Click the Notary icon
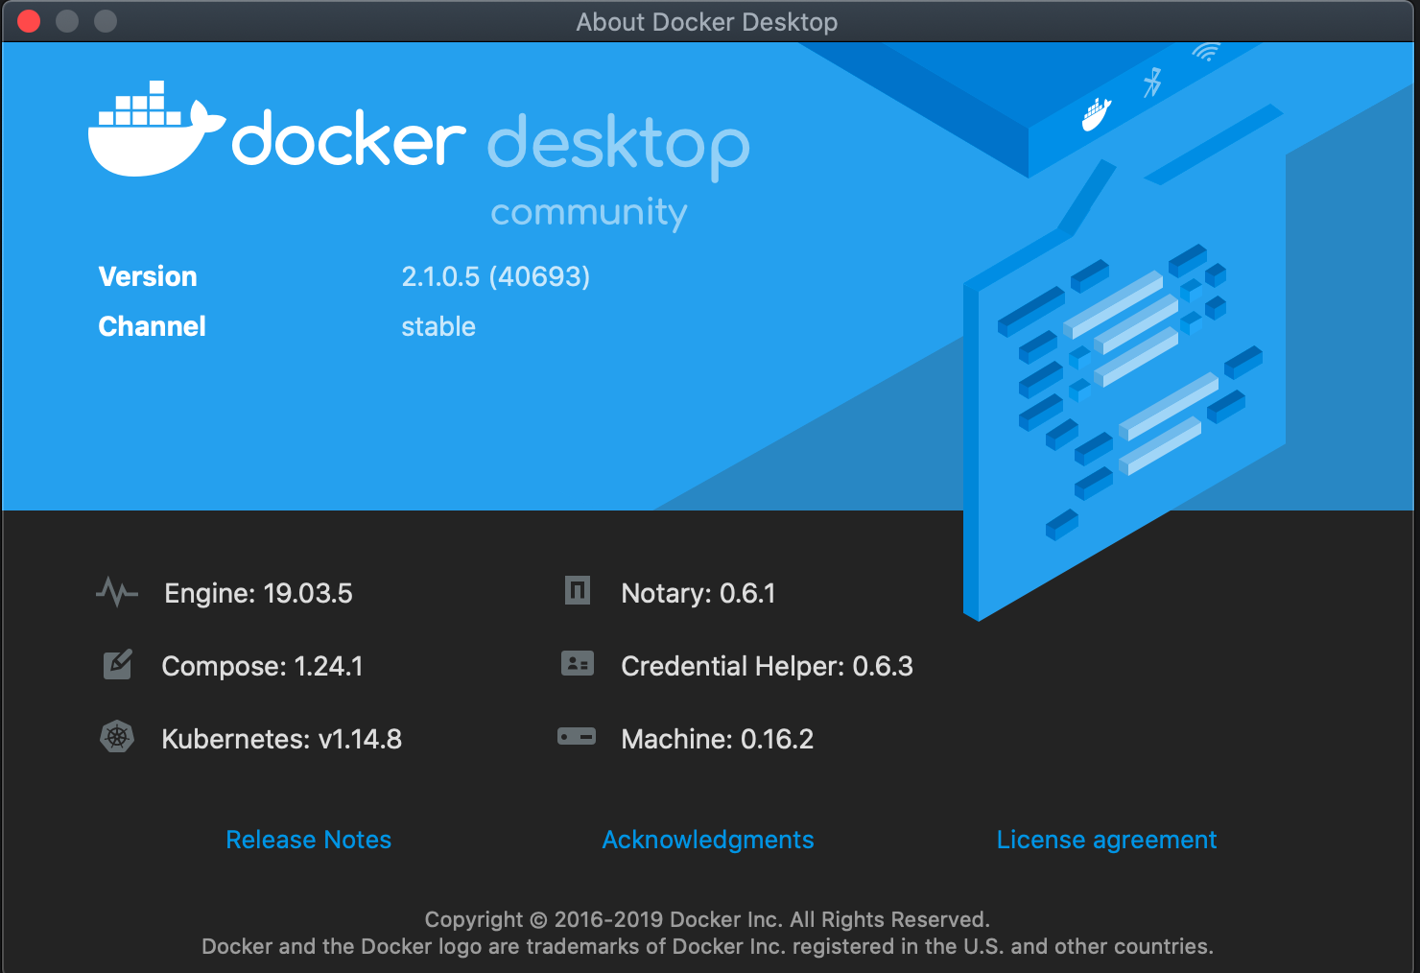This screenshot has width=1420, height=973. (x=576, y=591)
